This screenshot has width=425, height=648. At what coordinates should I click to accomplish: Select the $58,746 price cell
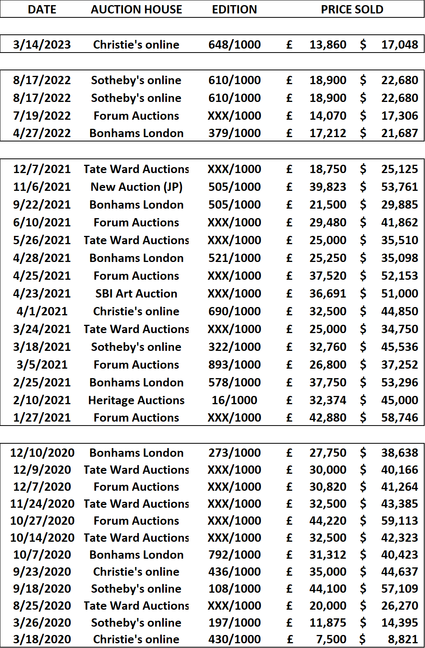389,418
